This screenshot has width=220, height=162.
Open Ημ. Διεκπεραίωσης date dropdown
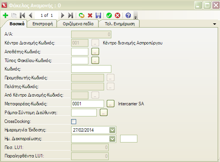click(x=112, y=139)
